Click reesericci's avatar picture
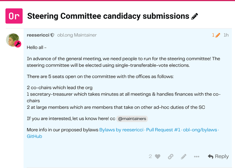Screen dimensions: 235x168 (x=12, y=40)
